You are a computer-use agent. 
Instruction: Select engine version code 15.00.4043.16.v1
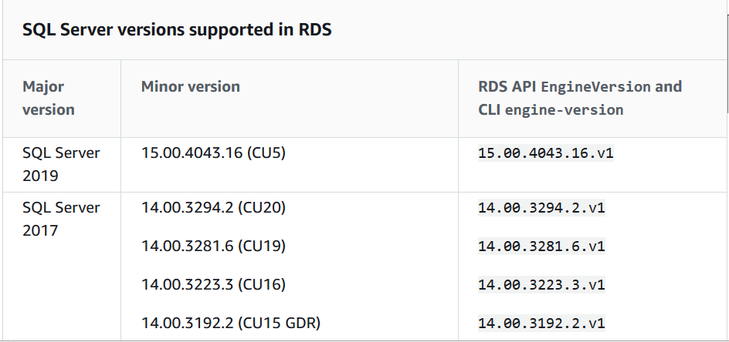(545, 153)
